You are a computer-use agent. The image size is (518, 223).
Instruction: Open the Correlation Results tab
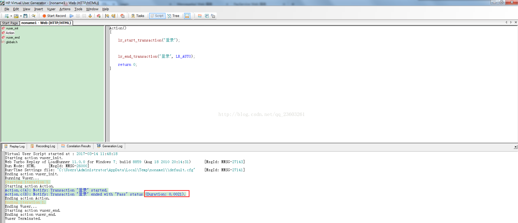click(x=76, y=146)
